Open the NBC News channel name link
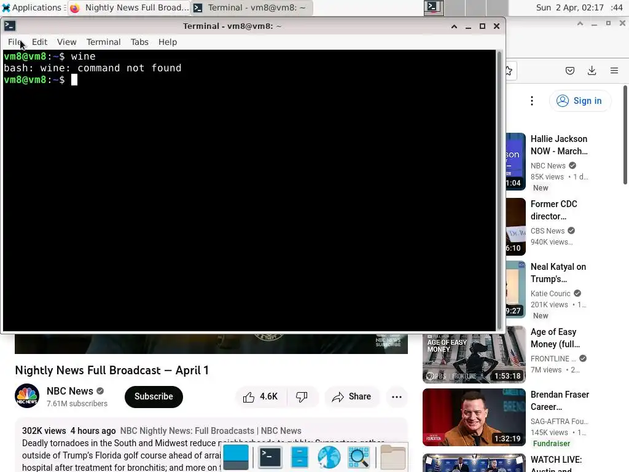Image resolution: width=629 pixels, height=472 pixels. (70, 391)
